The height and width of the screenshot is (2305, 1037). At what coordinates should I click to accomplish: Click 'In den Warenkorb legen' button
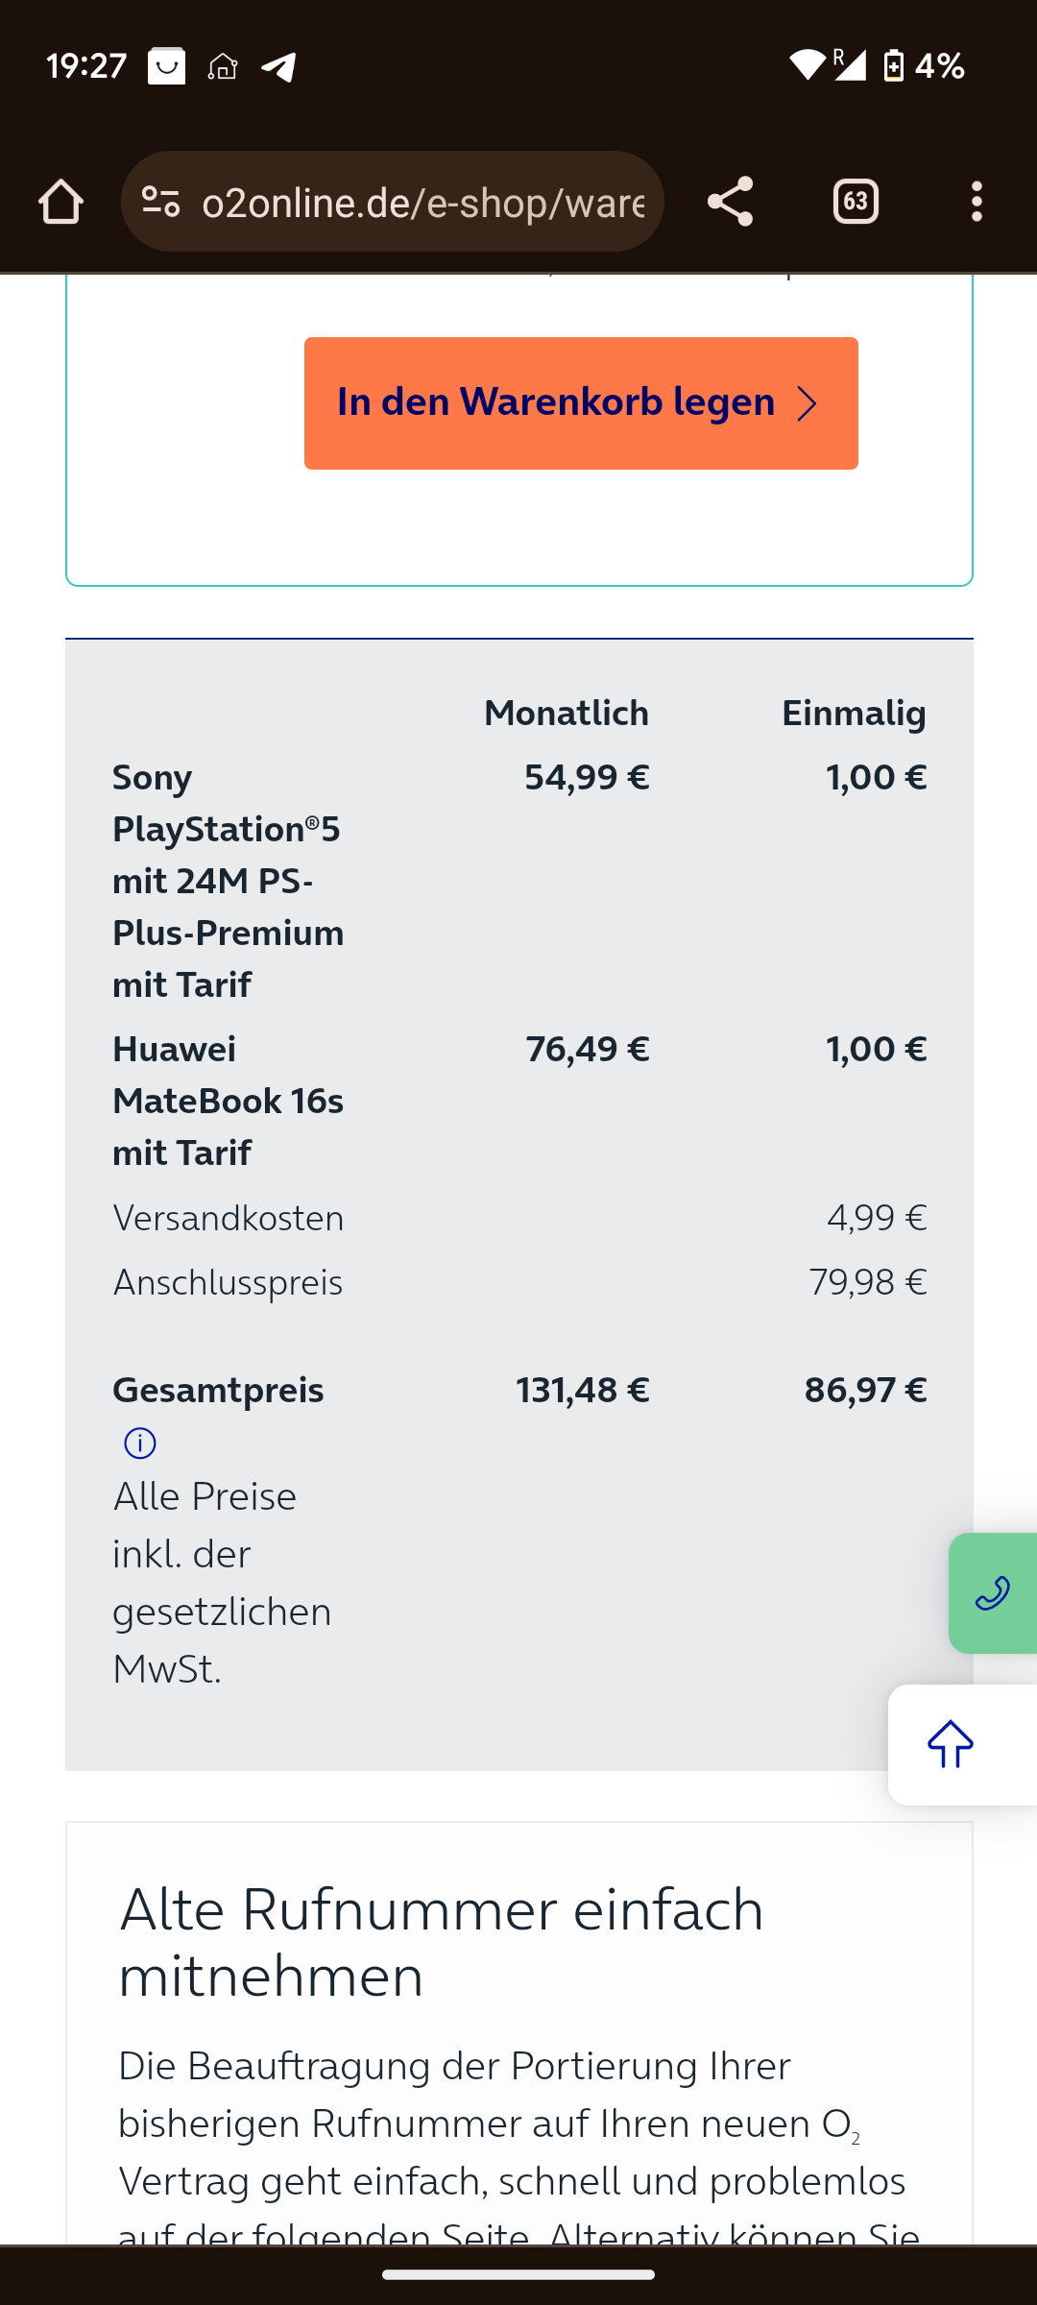[581, 403]
